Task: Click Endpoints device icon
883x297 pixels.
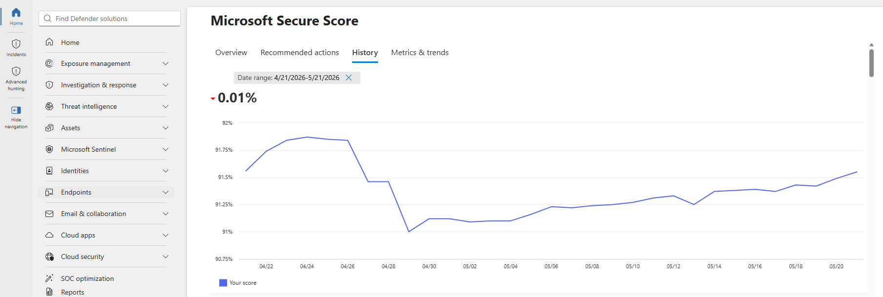Action: [x=49, y=192]
